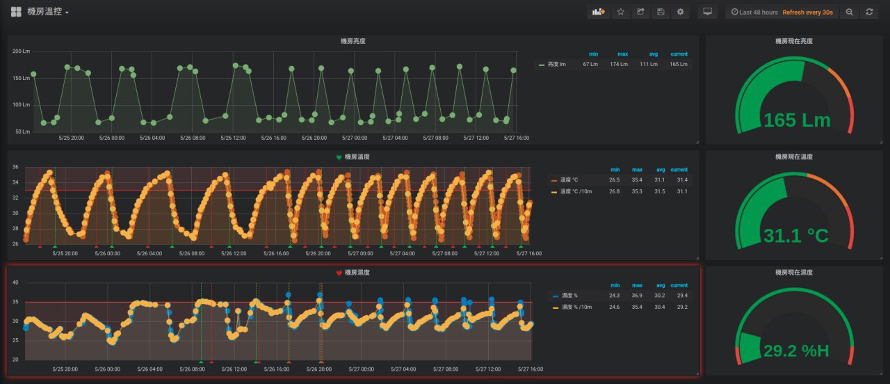Open color picker for 濕度 % /10m swatch
The width and height of the screenshot is (890, 384).
pyautogui.click(x=554, y=307)
